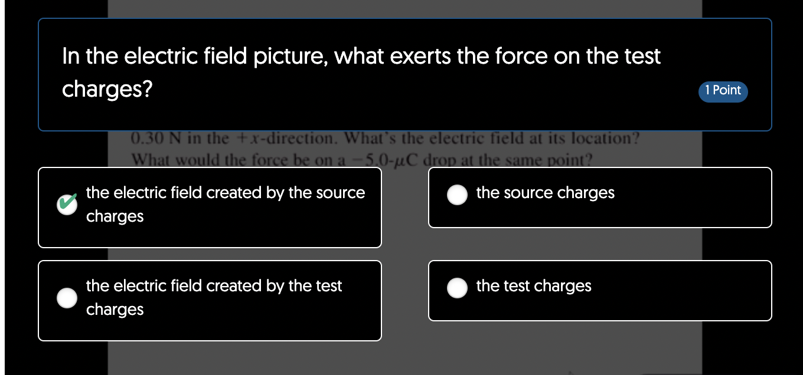Click the top-right answer card
Screen dimensions: 803x375
pos(600,197)
